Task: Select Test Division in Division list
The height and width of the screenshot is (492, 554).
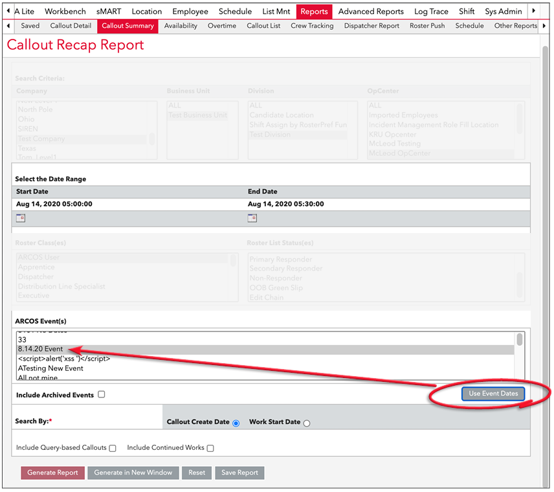Action: pos(298,135)
